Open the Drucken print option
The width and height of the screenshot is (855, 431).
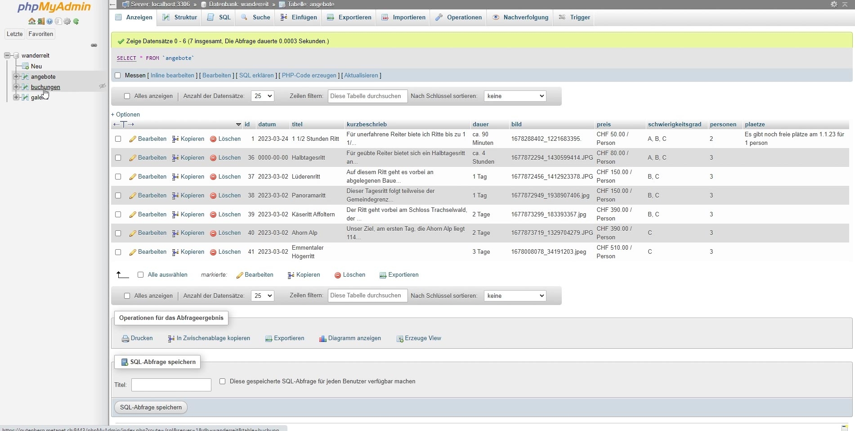pyautogui.click(x=137, y=338)
